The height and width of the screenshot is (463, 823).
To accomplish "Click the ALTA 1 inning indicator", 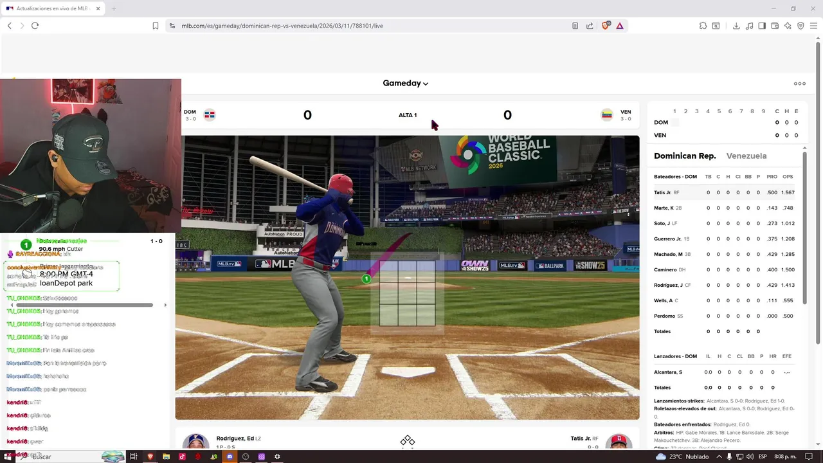I will pyautogui.click(x=408, y=115).
